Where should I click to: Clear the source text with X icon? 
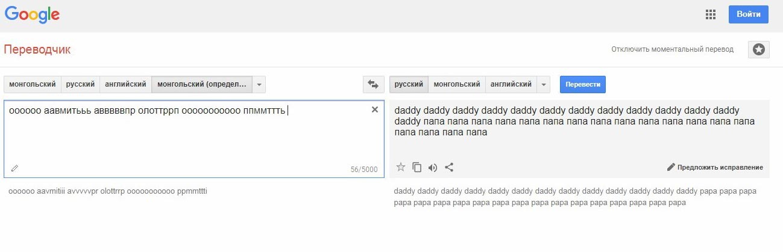[375, 109]
